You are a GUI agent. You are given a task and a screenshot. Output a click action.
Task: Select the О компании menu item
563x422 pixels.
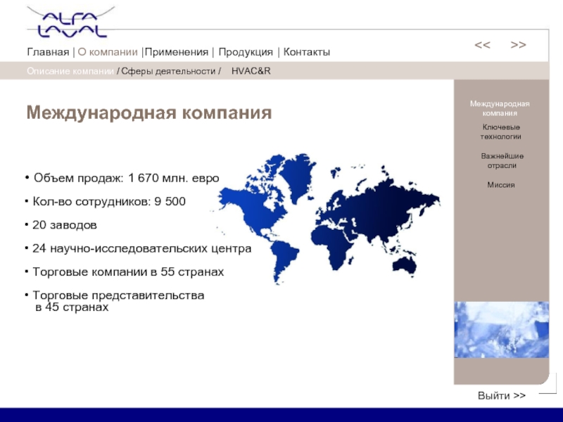108,53
